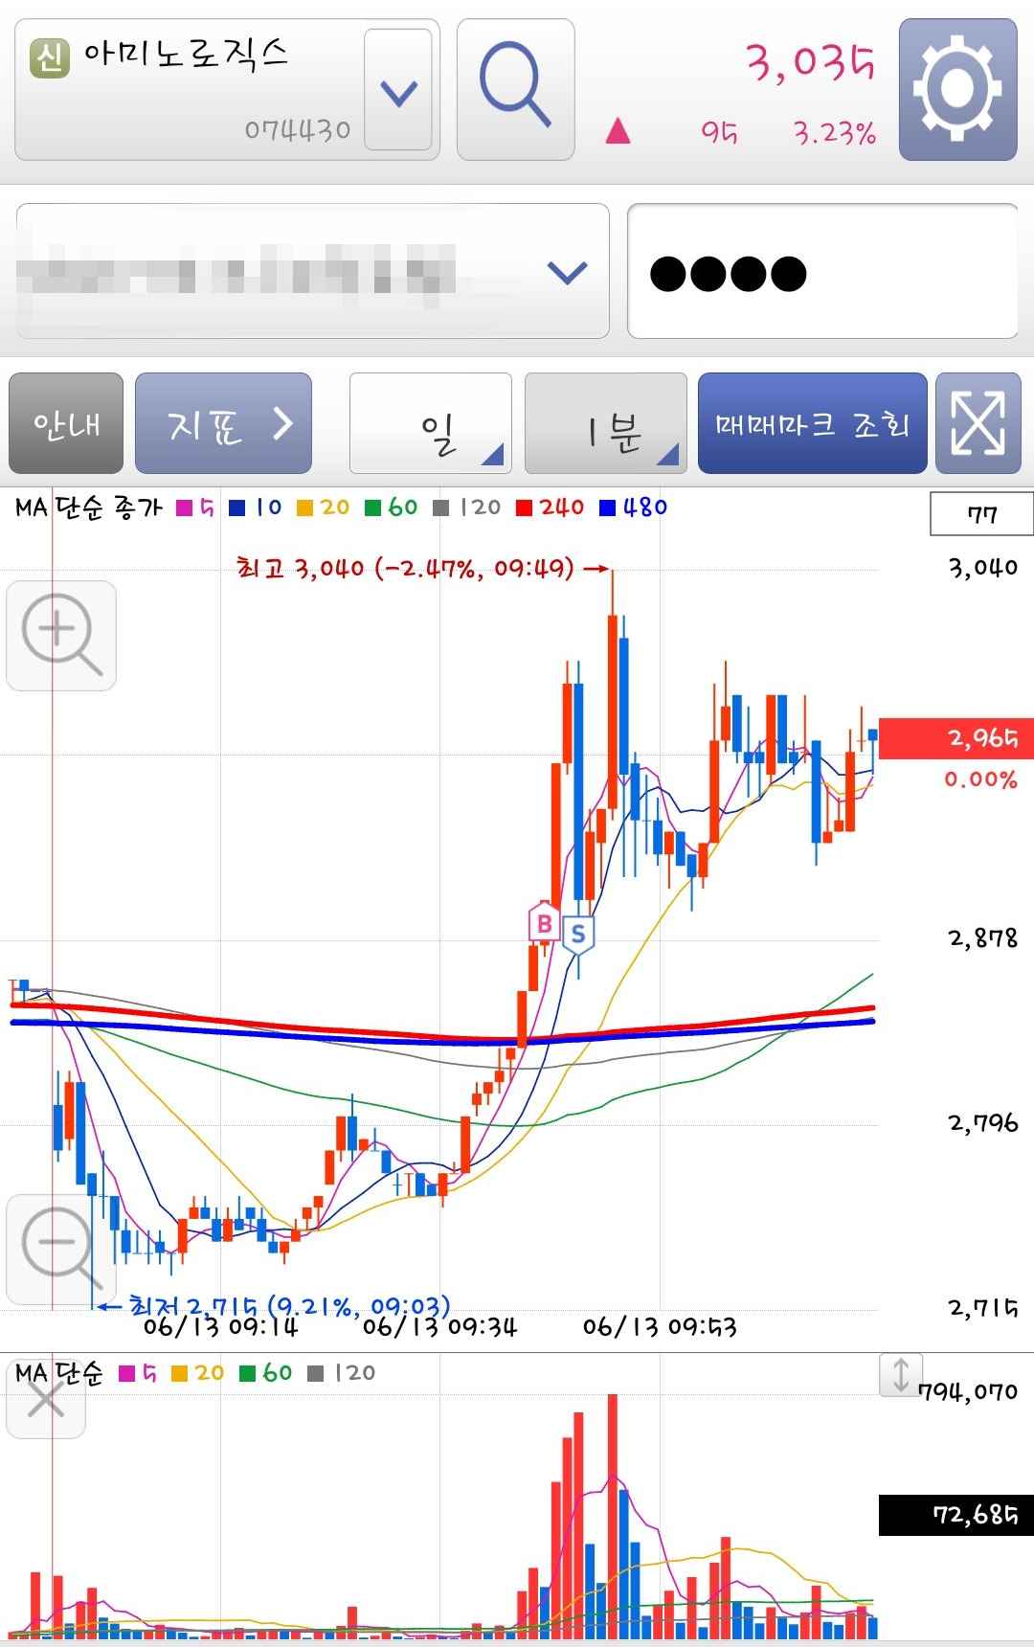
Task: Tap the volume panel height-adjust arrow icon
Action: pyautogui.click(x=901, y=1375)
